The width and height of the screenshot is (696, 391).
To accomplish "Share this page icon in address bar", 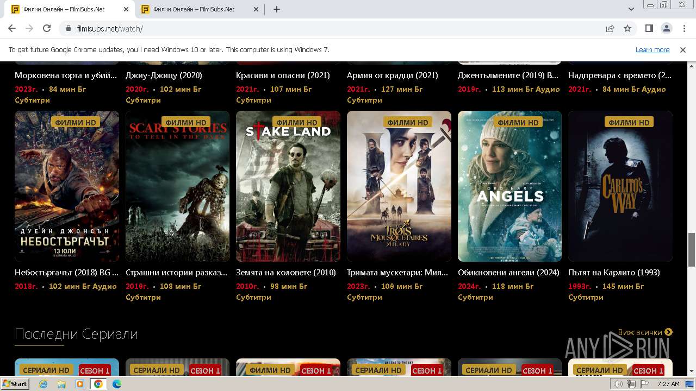I will point(610,29).
